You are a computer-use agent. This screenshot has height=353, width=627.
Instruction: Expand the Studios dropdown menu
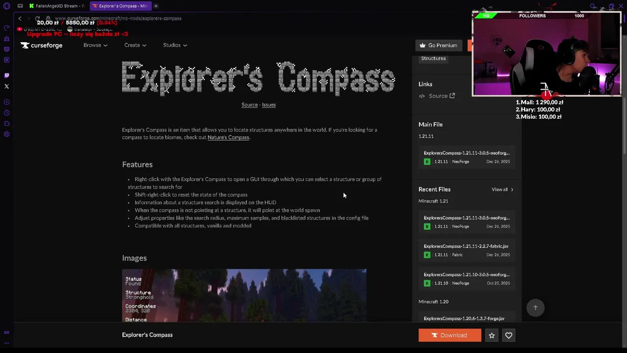coord(175,45)
